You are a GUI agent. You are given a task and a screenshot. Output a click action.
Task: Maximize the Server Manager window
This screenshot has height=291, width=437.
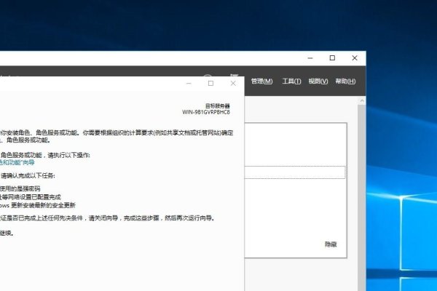point(332,58)
